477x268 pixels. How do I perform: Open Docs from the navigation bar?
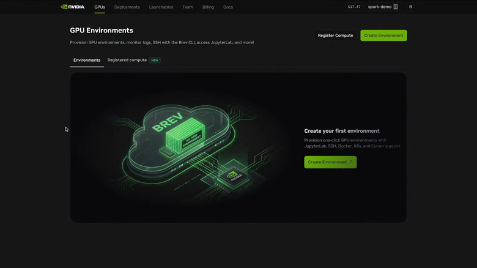point(228,7)
